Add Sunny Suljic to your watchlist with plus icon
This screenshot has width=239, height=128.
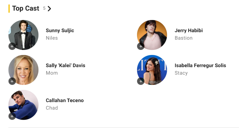[12, 47]
